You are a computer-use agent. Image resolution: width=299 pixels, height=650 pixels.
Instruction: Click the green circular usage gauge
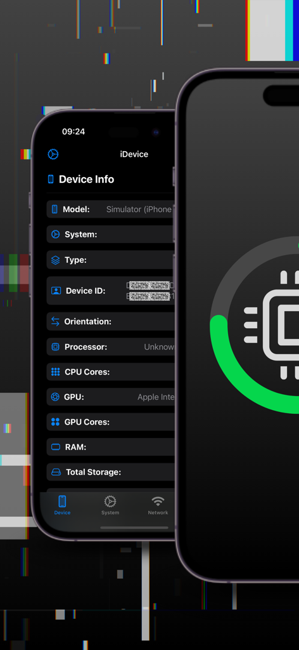[254, 324]
